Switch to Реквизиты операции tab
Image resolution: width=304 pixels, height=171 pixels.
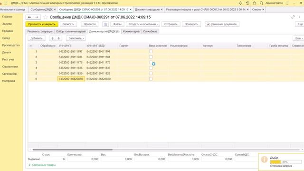(40, 31)
